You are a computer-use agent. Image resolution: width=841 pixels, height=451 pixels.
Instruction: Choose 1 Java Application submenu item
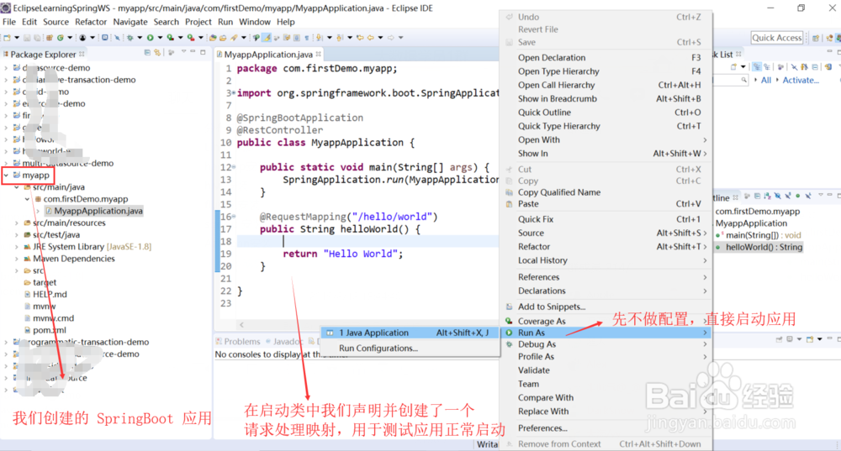[x=410, y=333]
